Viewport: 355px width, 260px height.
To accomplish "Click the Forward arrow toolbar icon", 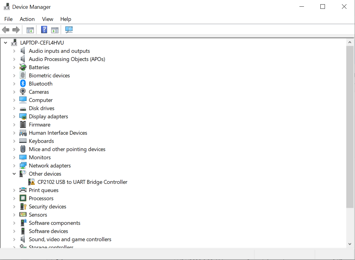I will coord(16,30).
